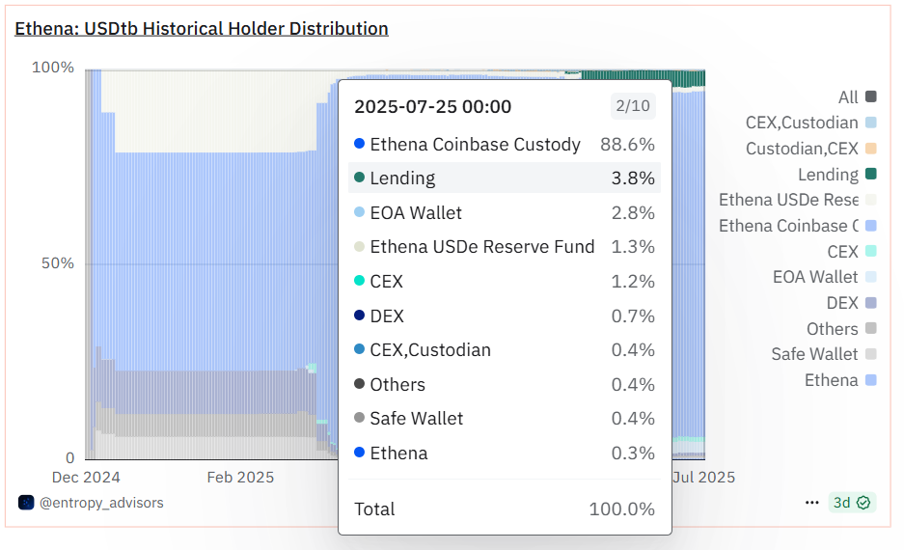Click the Lending dot in the tooltip
This screenshot has width=904, height=550.
point(360,179)
